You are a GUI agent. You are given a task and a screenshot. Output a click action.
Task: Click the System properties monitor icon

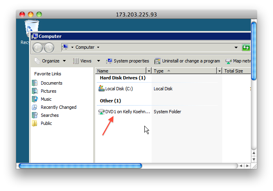[x=109, y=61]
